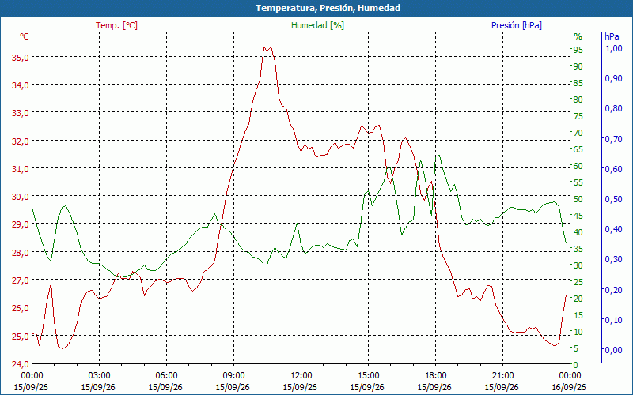Click the "32,0" temperature axis value

point(21,141)
